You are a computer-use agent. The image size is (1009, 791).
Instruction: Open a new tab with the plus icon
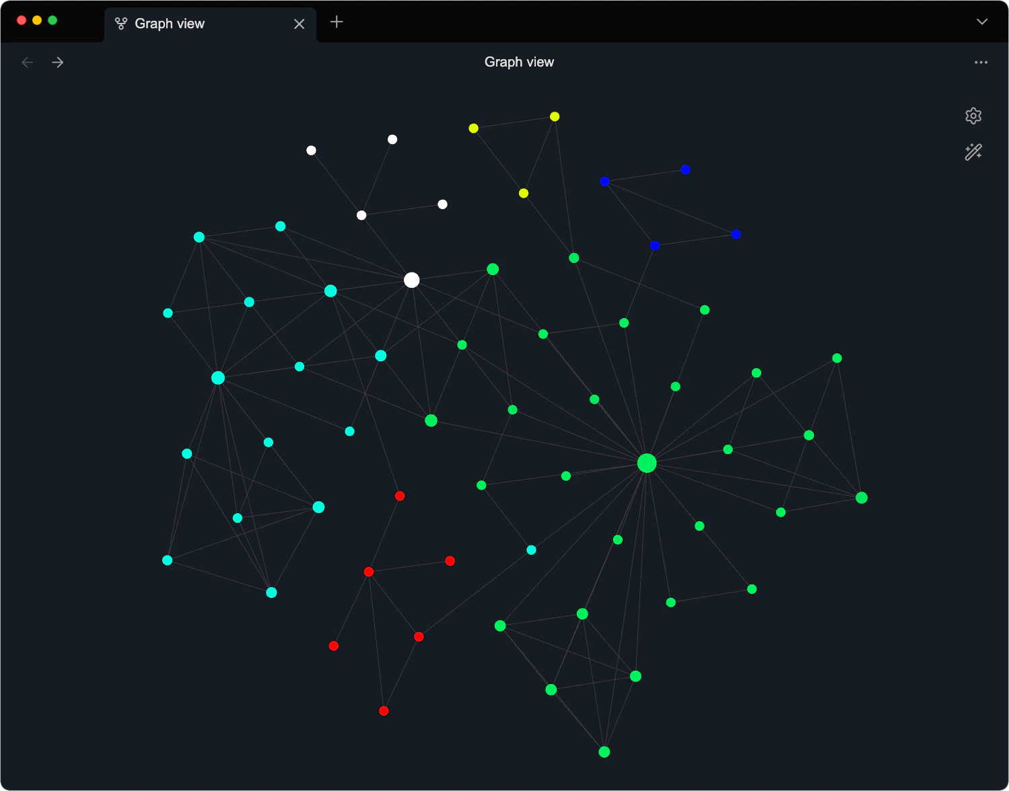[336, 22]
